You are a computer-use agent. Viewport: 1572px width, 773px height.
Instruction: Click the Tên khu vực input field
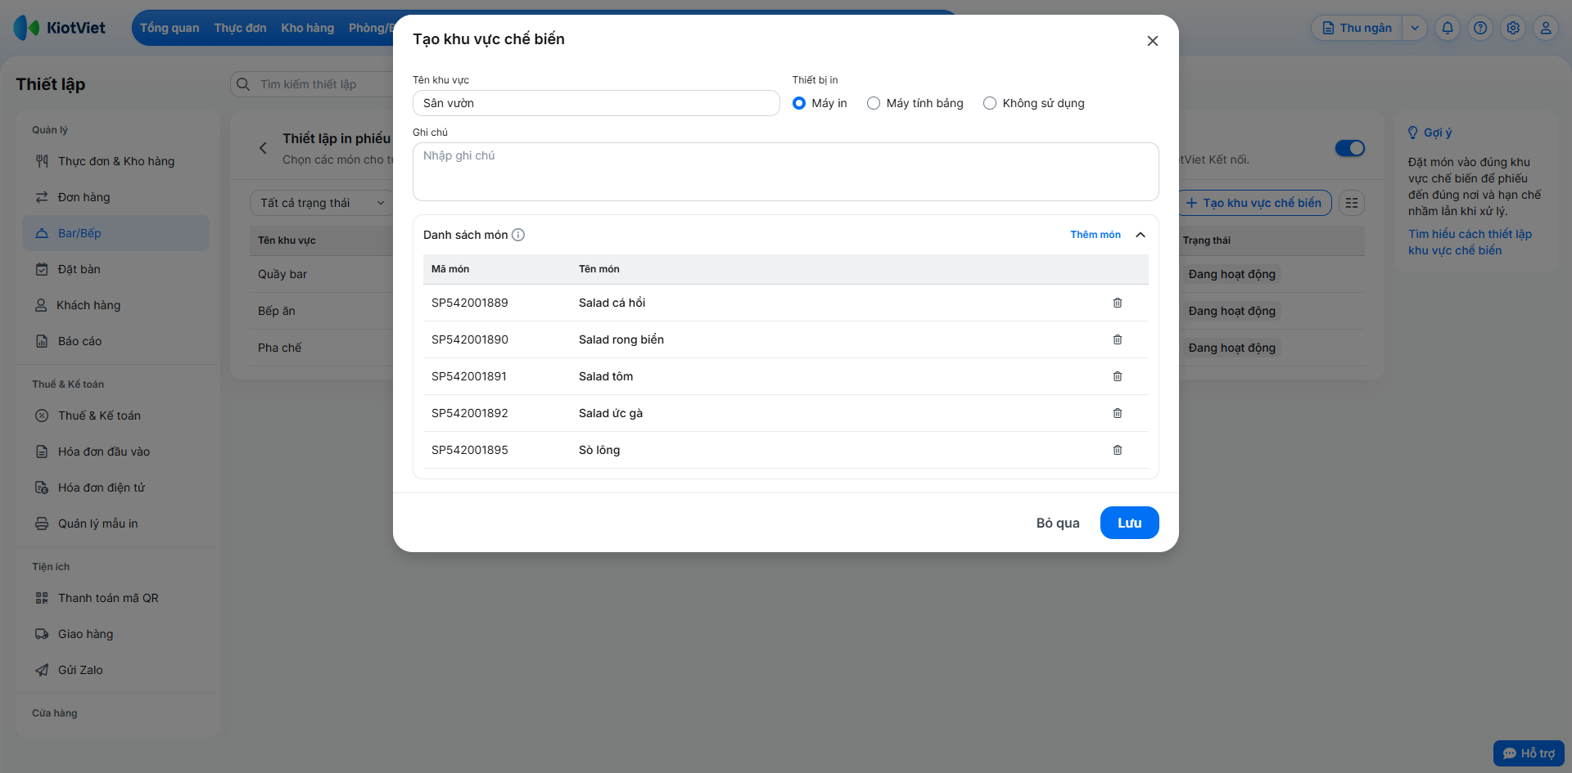596,103
